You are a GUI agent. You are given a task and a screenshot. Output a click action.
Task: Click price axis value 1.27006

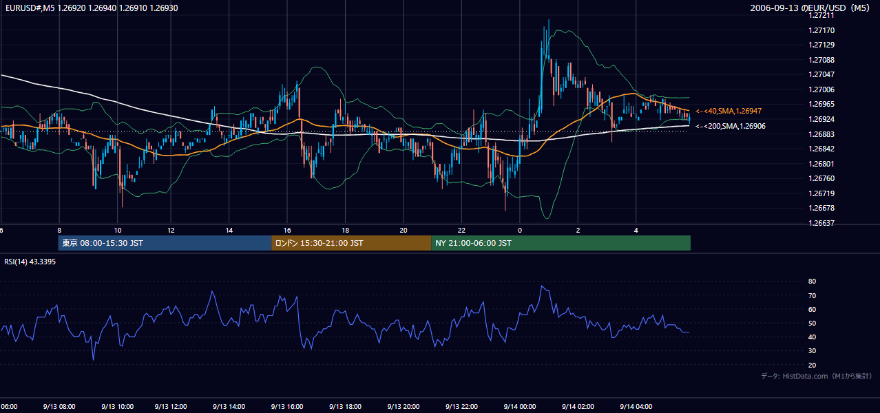822,89
